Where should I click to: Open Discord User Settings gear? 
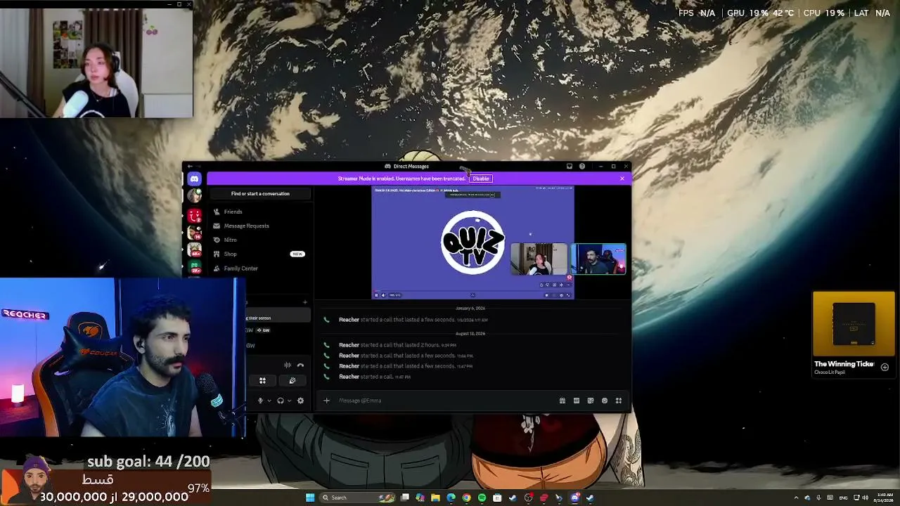[x=300, y=401]
